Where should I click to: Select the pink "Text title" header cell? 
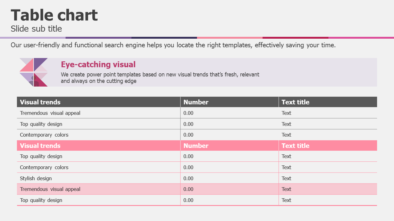[x=295, y=146]
